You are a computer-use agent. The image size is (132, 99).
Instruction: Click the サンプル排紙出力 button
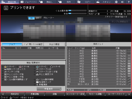120,22
